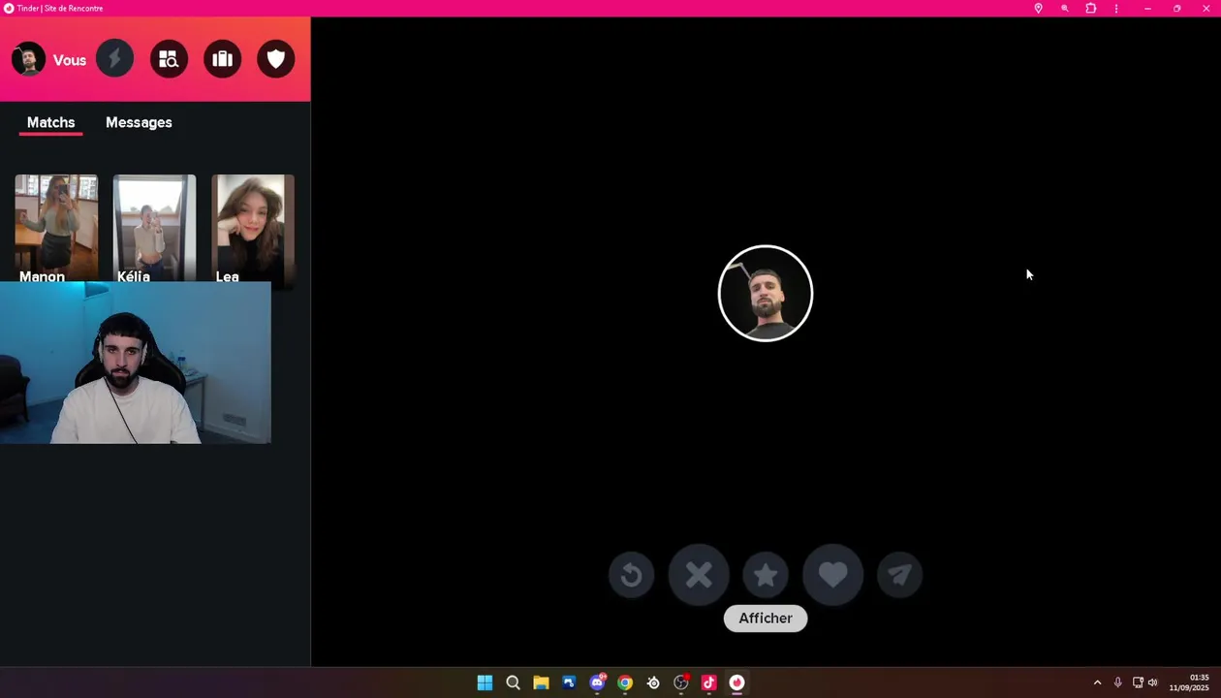Open File Explorer from the taskbar
The image size is (1221, 698).
coord(541,682)
